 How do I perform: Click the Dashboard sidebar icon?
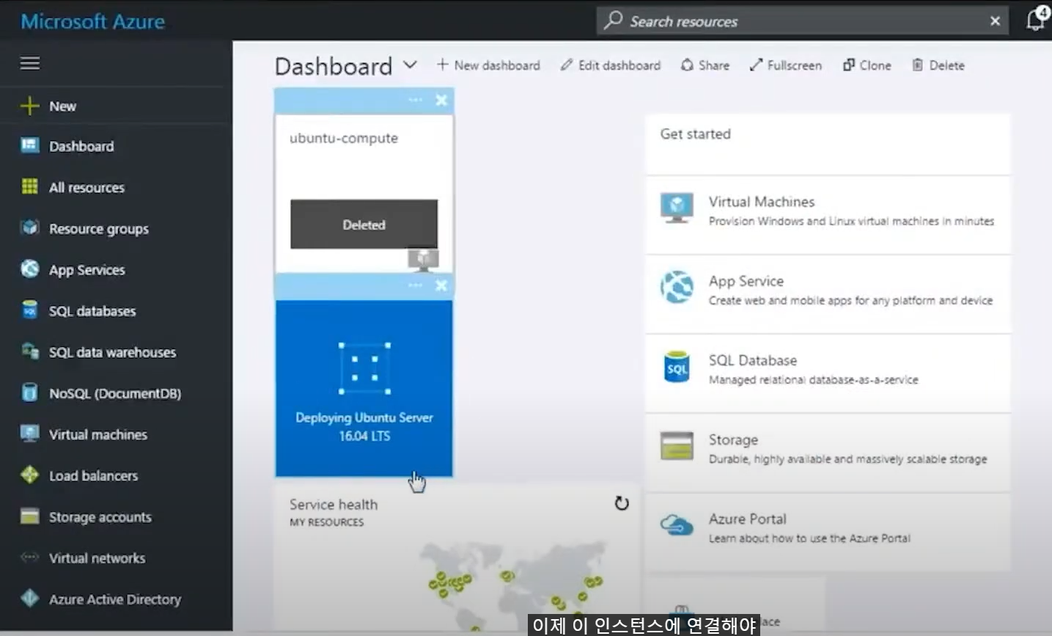(29, 145)
